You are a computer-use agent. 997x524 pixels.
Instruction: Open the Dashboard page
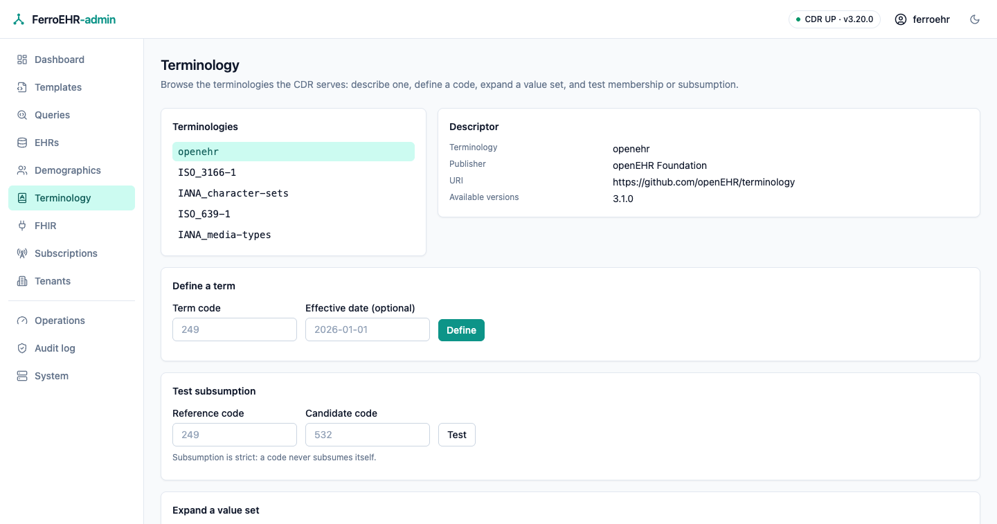pyautogui.click(x=71, y=60)
